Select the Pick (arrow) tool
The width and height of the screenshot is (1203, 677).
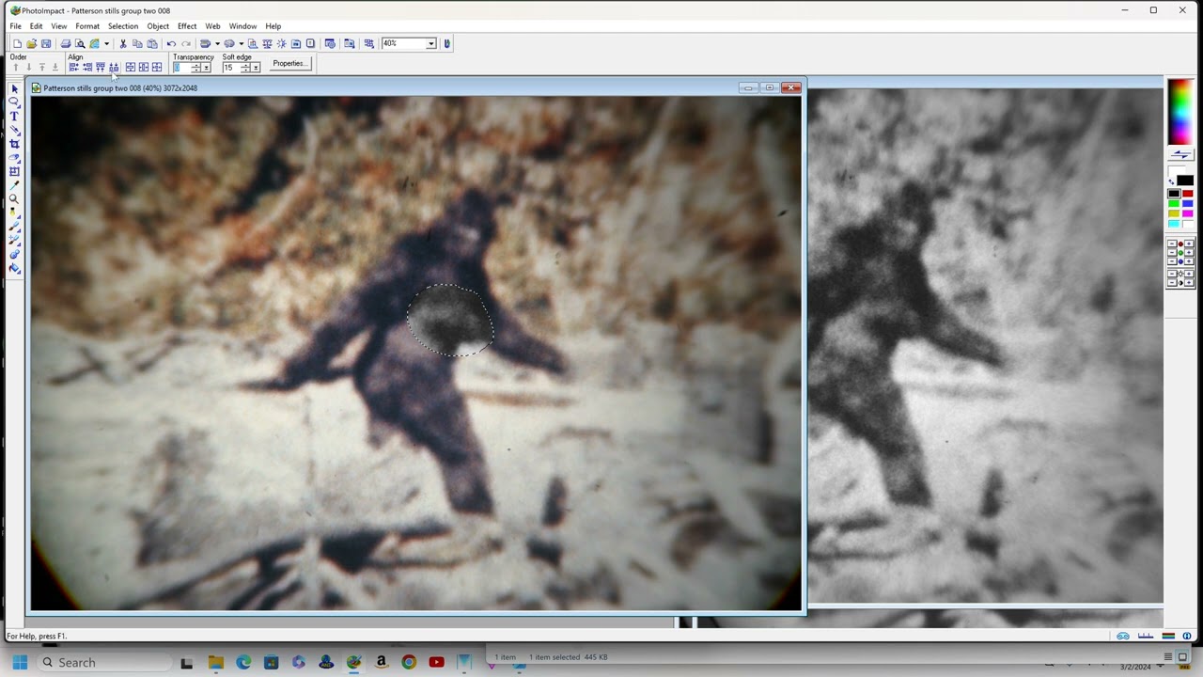(14, 89)
